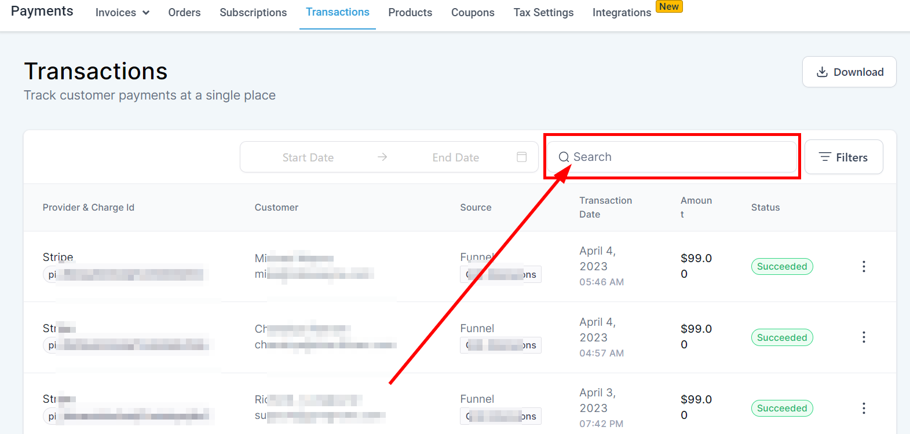Expand the Invoices dropdown menu
This screenshot has width=910, height=434.
(x=122, y=13)
